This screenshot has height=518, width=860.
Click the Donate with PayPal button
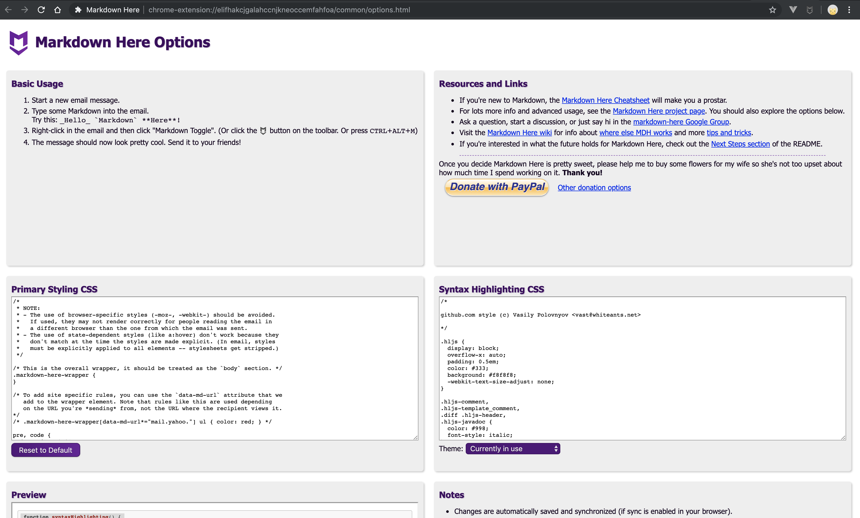point(497,187)
